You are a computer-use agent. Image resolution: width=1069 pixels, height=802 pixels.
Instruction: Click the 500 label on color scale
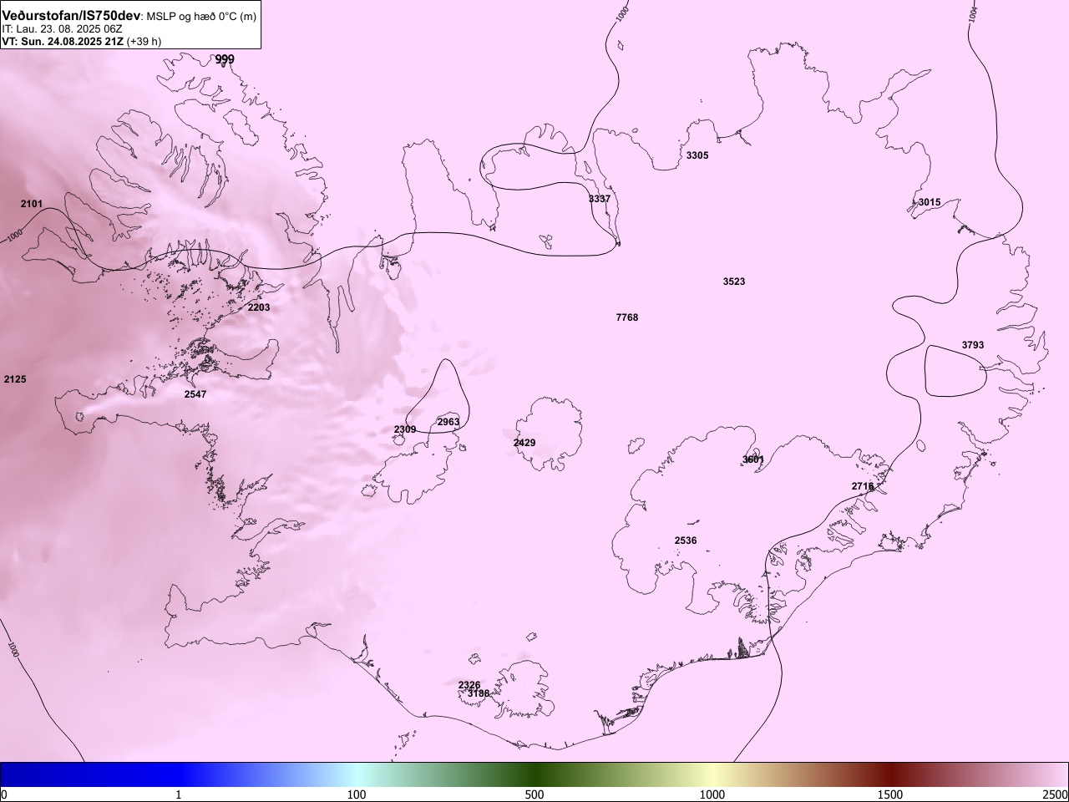534,794
